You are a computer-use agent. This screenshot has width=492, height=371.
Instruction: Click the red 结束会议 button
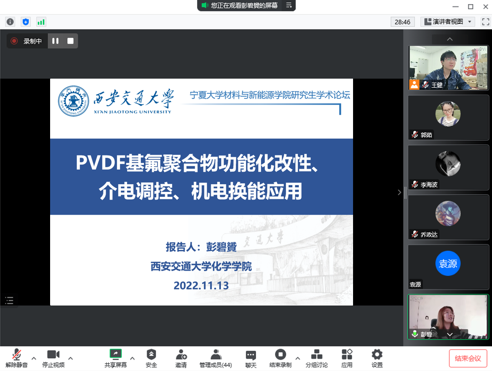[x=468, y=358]
